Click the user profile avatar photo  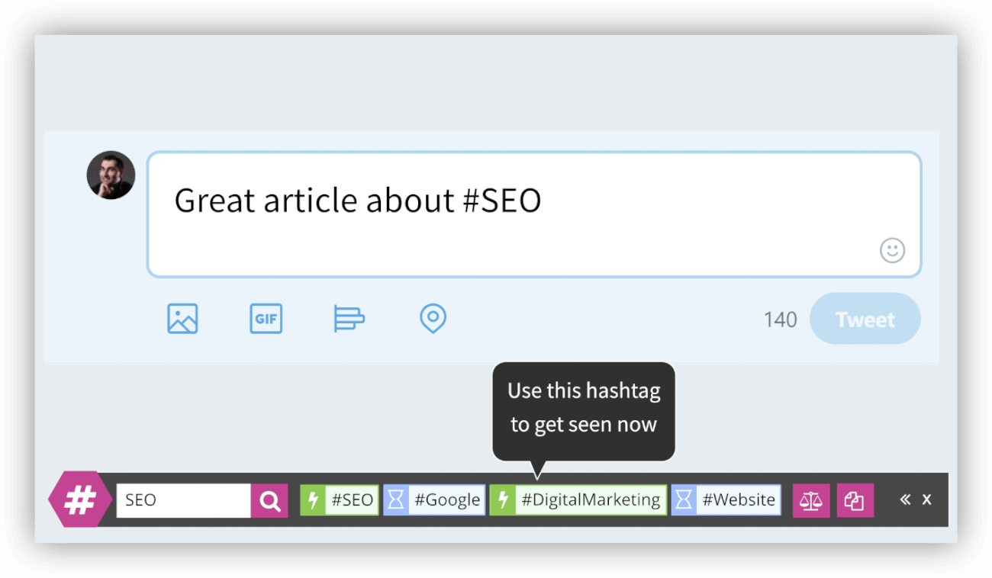click(x=110, y=175)
